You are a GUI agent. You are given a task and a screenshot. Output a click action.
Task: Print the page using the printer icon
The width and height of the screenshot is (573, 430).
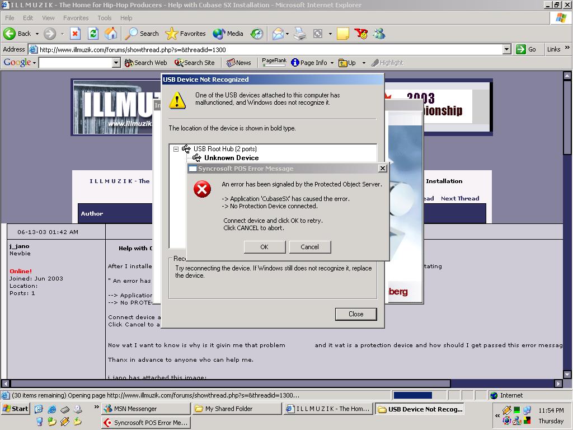tap(300, 34)
